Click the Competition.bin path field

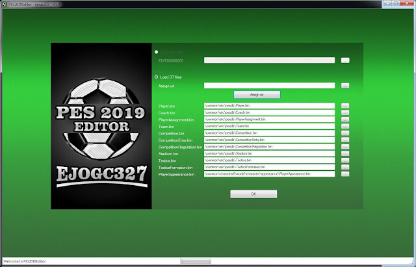[x=269, y=133]
